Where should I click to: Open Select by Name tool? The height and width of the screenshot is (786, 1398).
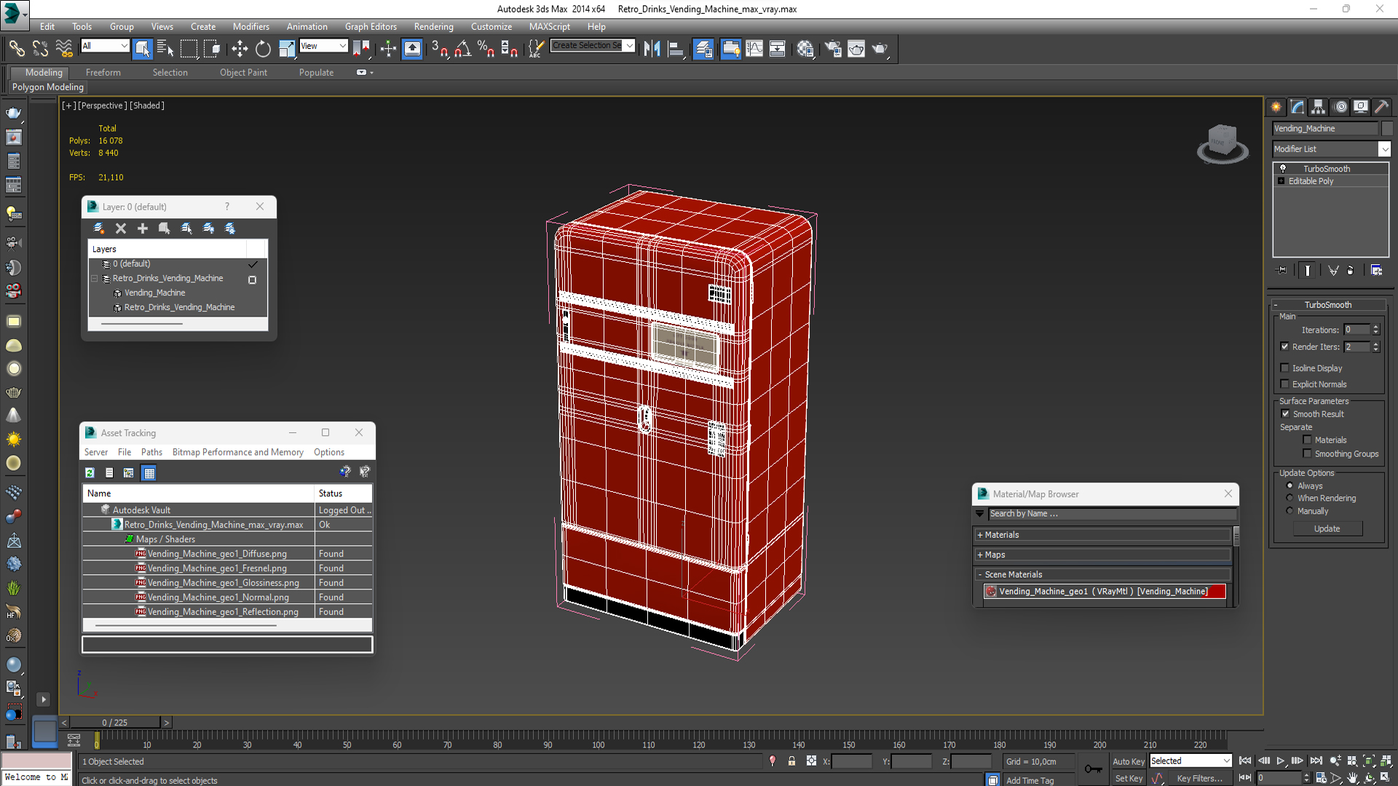point(165,49)
